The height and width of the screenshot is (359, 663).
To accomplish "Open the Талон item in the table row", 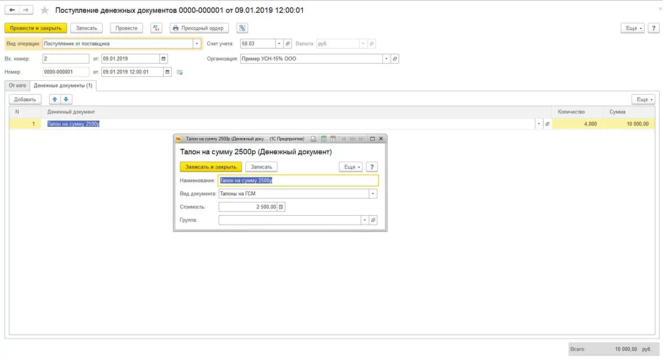I will [548, 124].
